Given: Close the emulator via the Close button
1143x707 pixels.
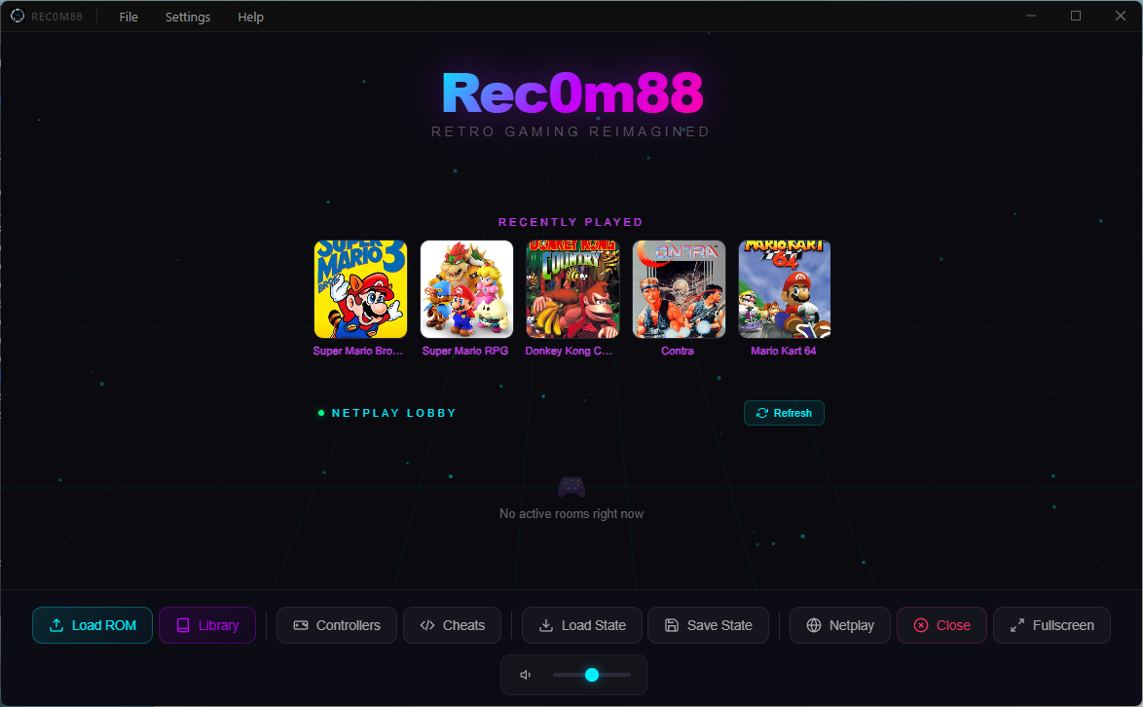Looking at the screenshot, I should 941,625.
